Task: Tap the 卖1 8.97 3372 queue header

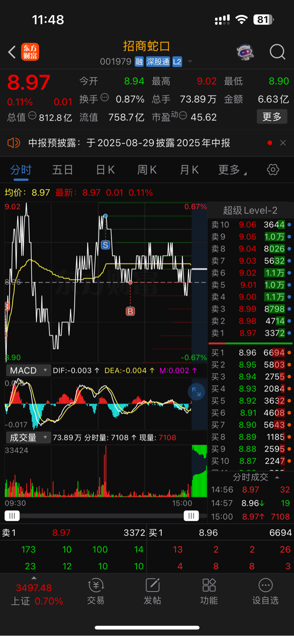Action: tap(73, 533)
